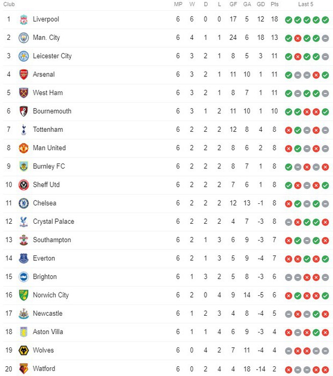
Task: Select the Pts column header
Action: pos(274,4)
